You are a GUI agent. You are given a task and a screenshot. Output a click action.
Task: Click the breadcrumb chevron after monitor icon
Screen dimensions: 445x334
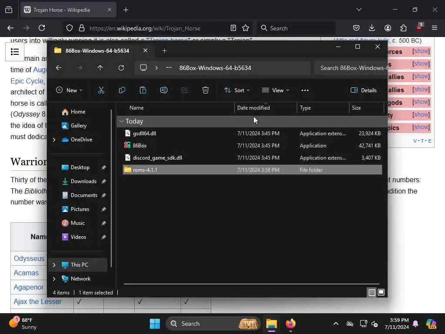pyautogui.click(x=156, y=68)
